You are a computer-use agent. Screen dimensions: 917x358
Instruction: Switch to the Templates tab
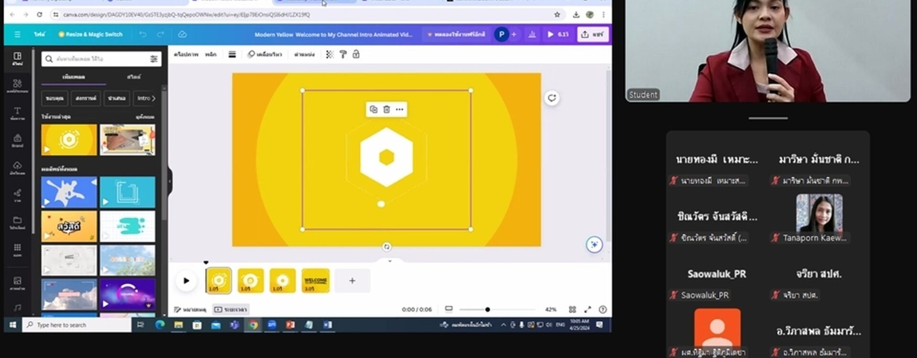pyautogui.click(x=74, y=77)
